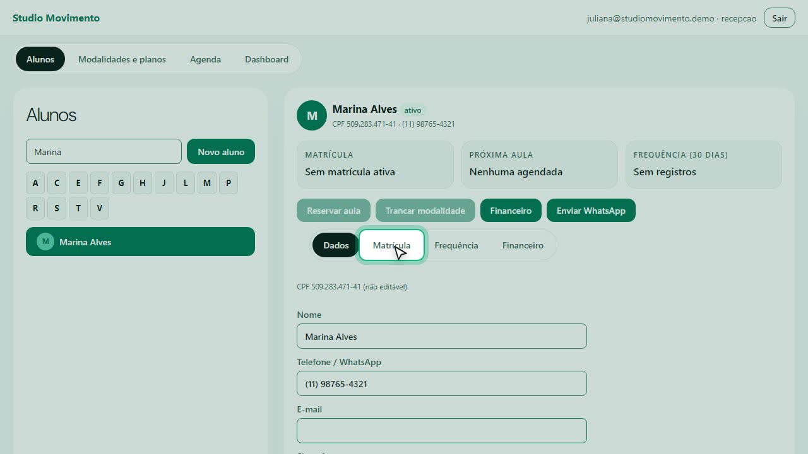
Task: Click Marina Alves large avatar circle
Action: click(312, 115)
